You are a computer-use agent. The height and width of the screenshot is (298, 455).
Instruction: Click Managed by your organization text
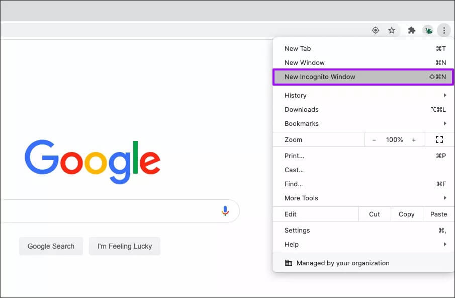coord(343,263)
